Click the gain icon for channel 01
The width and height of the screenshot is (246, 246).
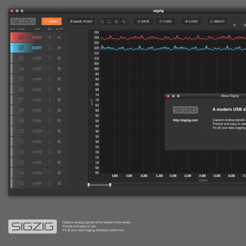[50, 37]
